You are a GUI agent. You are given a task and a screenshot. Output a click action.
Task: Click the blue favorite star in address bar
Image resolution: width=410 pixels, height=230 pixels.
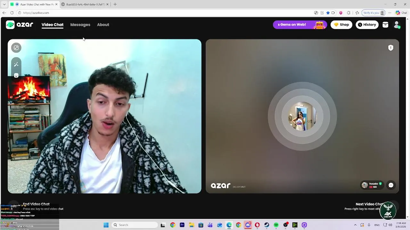point(328,13)
